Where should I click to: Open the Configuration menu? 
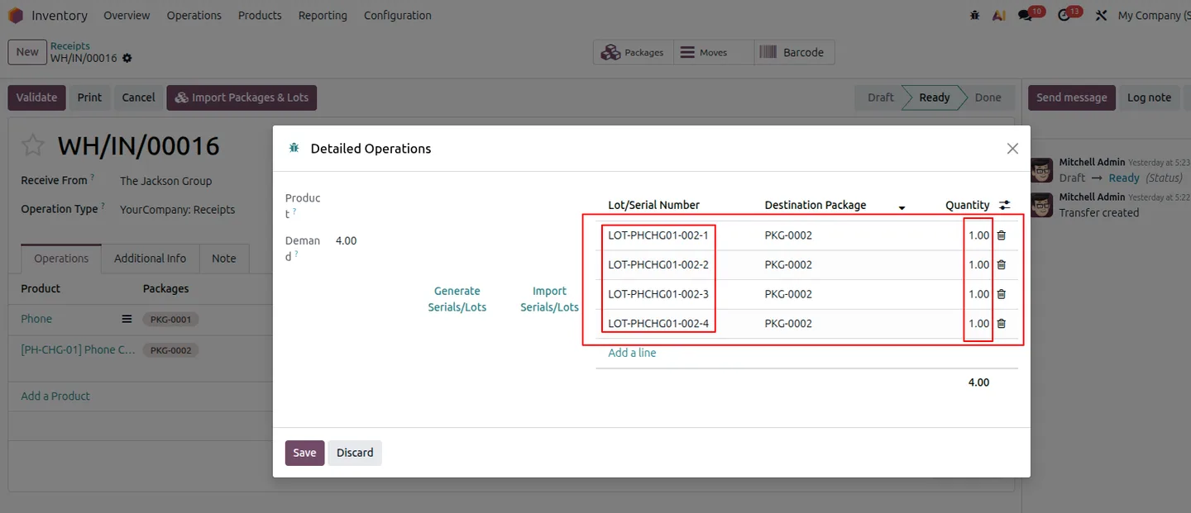397,15
